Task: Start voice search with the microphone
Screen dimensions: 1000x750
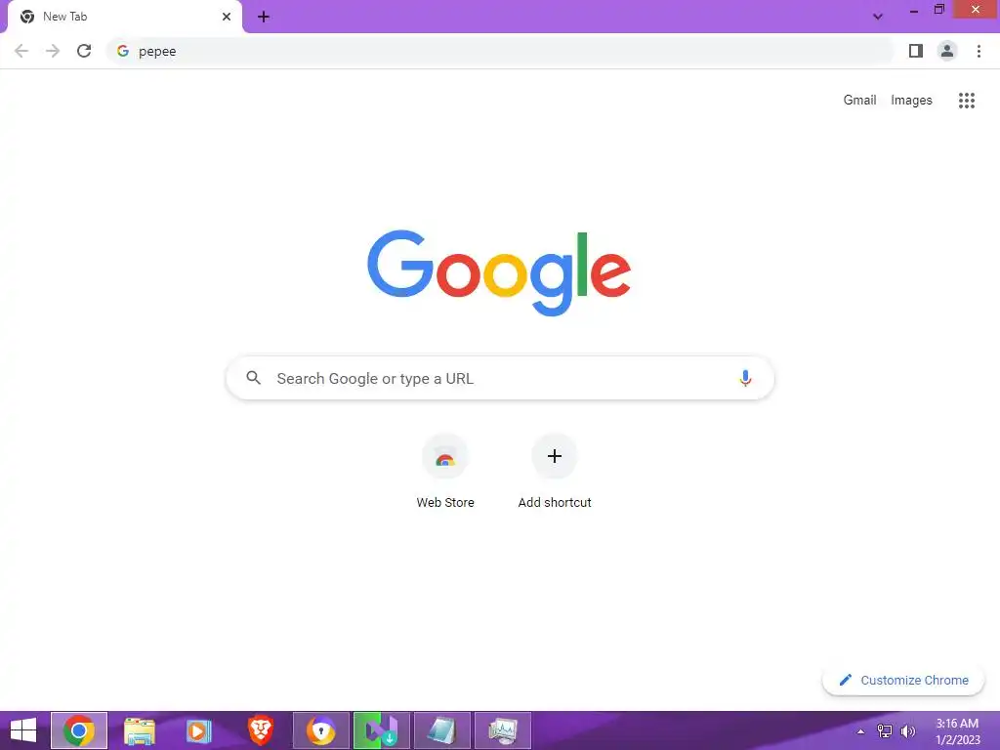Action: 745,378
